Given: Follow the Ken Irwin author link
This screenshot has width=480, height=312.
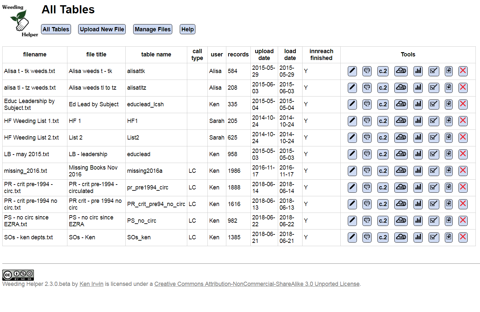Looking at the screenshot, I should (92, 284).
